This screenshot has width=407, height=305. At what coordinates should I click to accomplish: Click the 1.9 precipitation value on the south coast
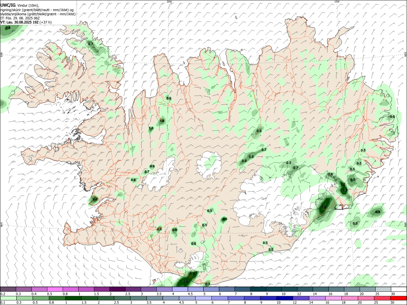pos(192,274)
